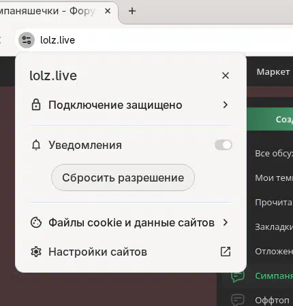Screen dimensions: 293x306
Task: Open Файлы cookie и данные сайтов entry
Action: pos(131,222)
